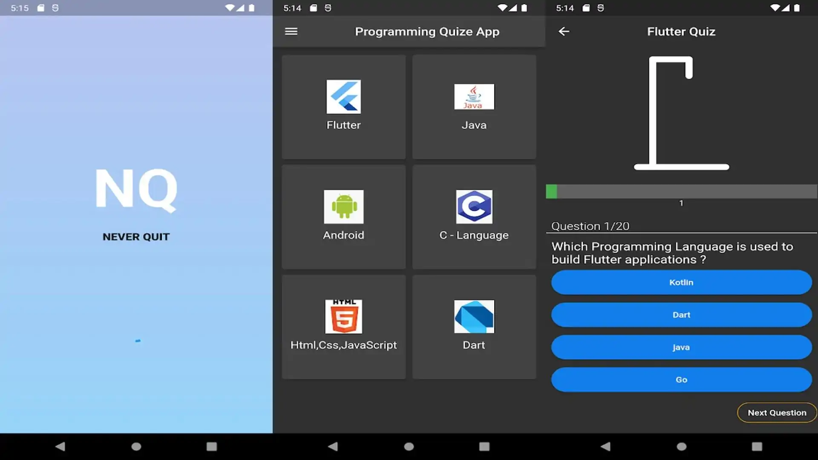Screen dimensions: 818x460
Task: Click the 'Java' category label
Action: [474, 125]
